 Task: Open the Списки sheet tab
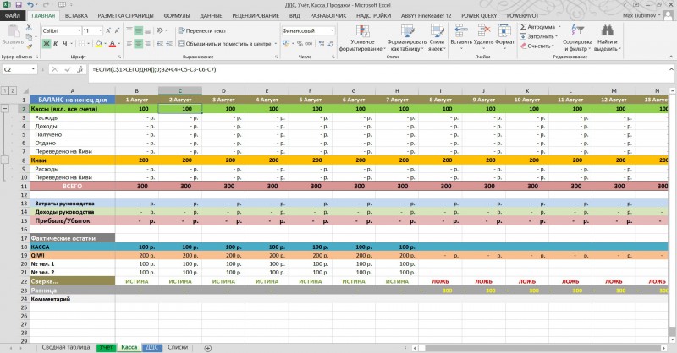(178, 347)
